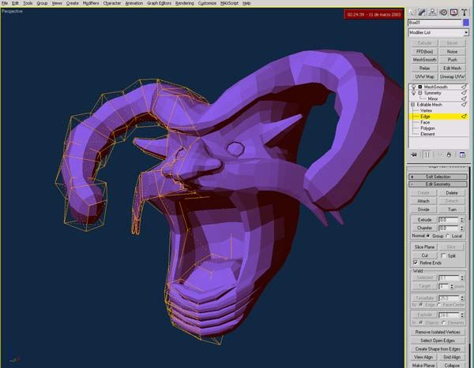Screen dimensions: 474x368
Task: Click the Attach button
Action: [x=423, y=201]
